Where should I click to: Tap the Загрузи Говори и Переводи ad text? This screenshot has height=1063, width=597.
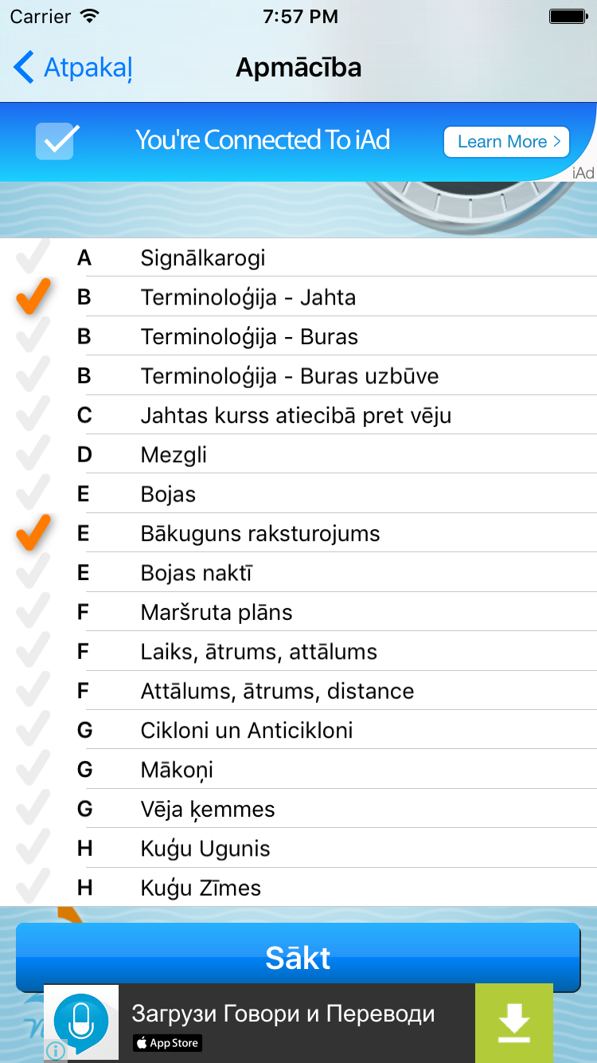[283, 1014]
